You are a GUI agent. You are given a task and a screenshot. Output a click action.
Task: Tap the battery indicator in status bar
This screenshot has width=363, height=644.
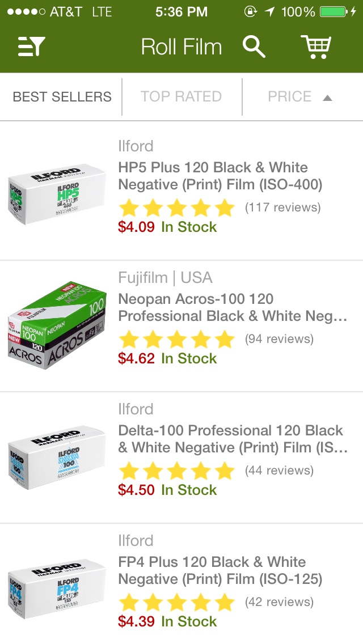point(337,11)
